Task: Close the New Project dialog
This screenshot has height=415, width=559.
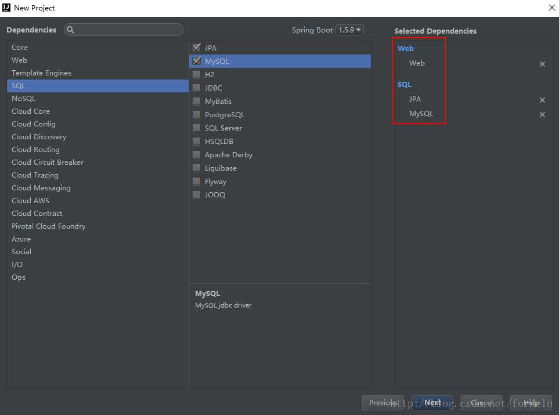Action: (x=552, y=8)
